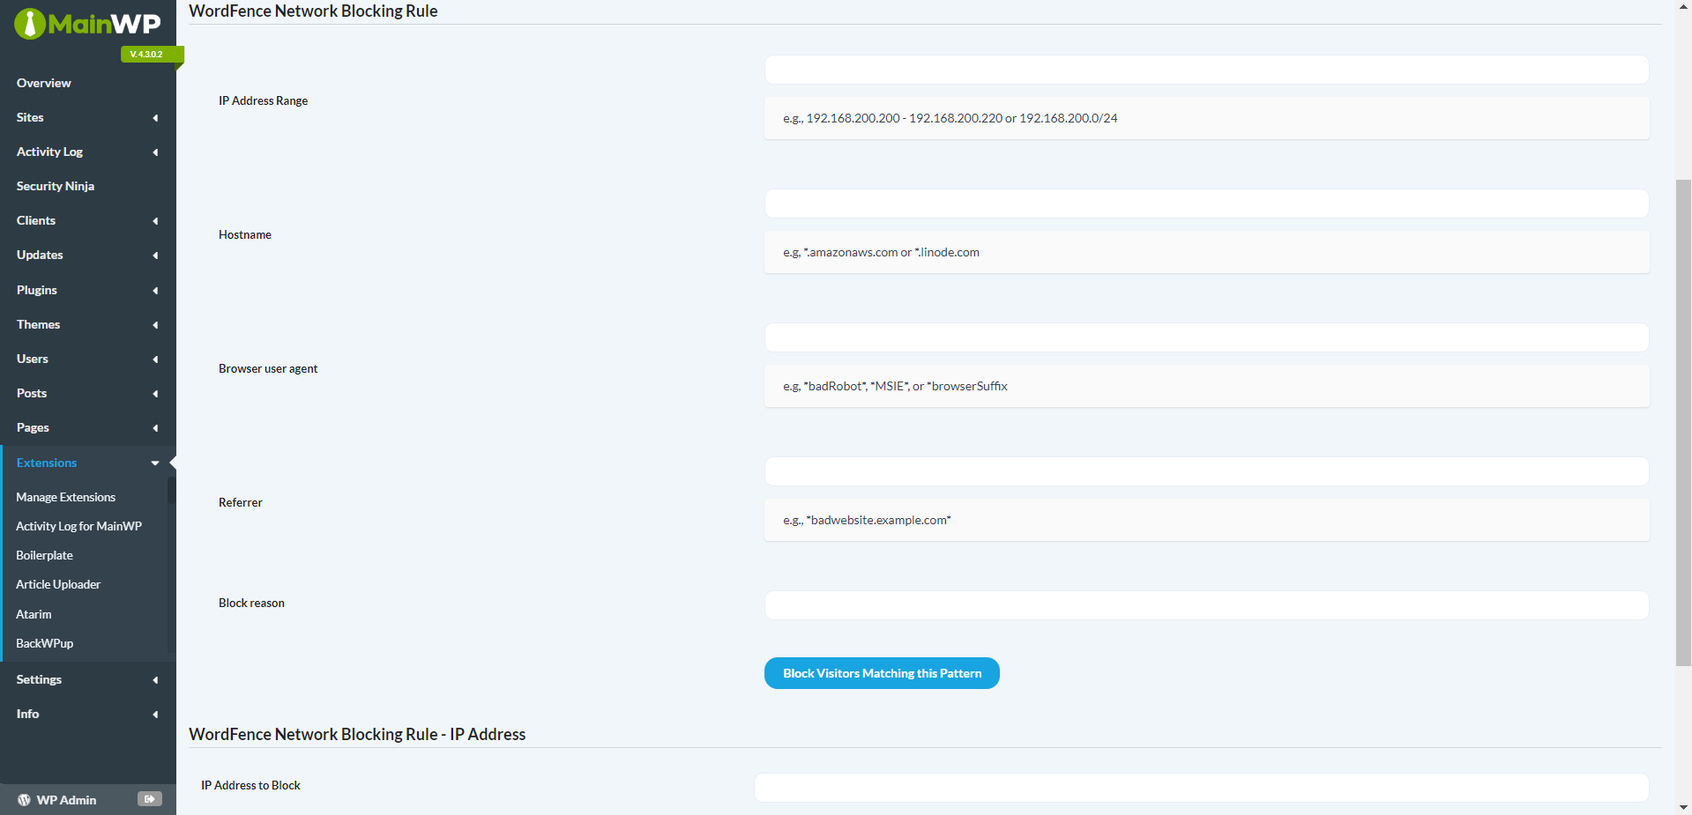This screenshot has width=1692, height=815.
Task: Open the Posts menu item
Action: [32, 393]
